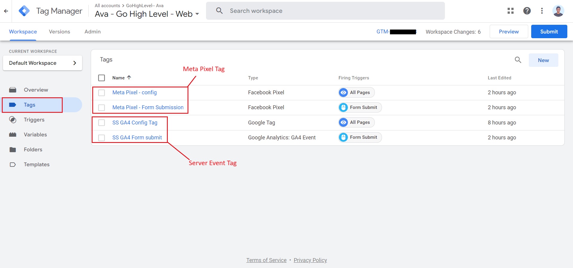Open the Google apps grid icon
Viewport: 573px width, 268px height.
click(511, 11)
